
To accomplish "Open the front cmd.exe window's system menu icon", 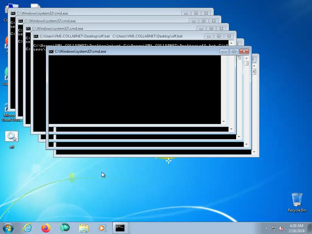I will (x=51, y=51).
